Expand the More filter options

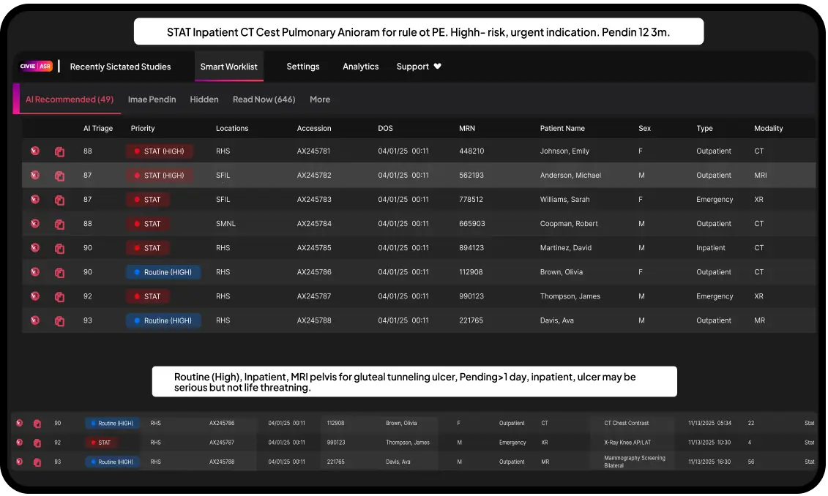pyautogui.click(x=320, y=99)
